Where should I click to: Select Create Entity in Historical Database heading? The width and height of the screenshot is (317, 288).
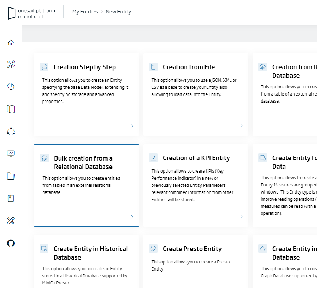(91, 253)
